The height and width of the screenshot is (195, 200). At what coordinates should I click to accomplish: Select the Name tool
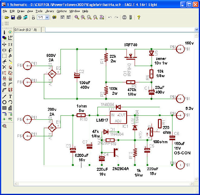(x=4, y=79)
